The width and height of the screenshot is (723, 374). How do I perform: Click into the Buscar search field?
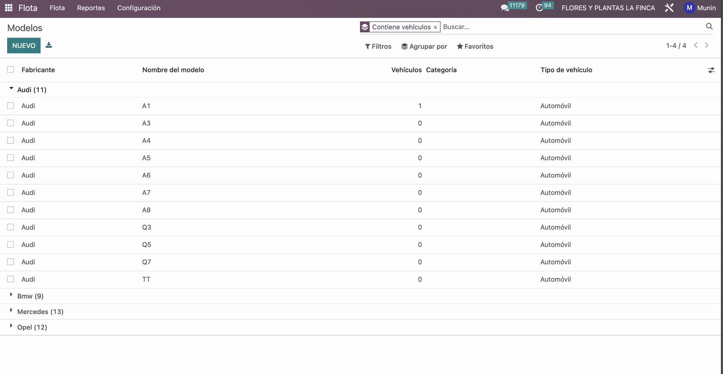[565, 27]
